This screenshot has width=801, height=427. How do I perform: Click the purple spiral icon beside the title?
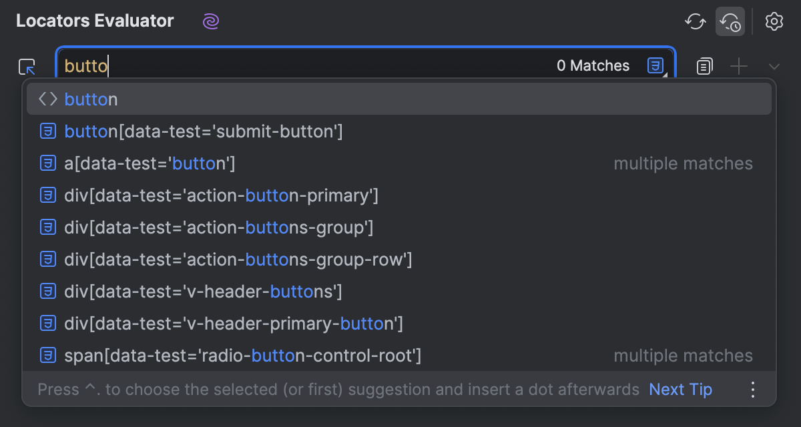point(210,21)
